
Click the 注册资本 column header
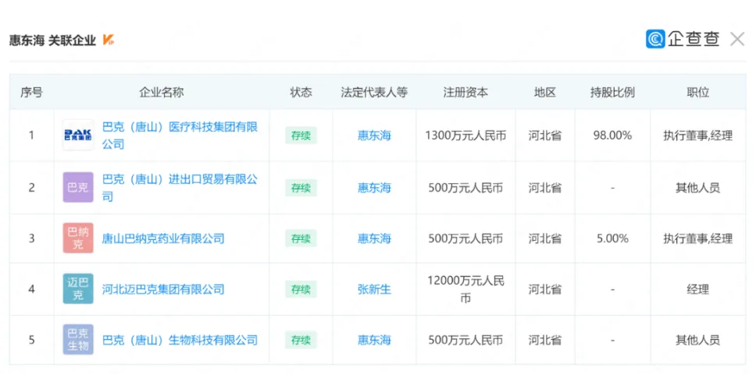(x=465, y=92)
